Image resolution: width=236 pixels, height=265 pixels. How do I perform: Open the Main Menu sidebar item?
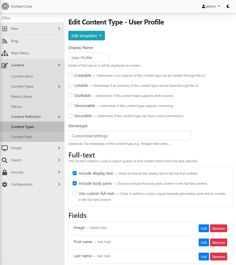[32, 53]
